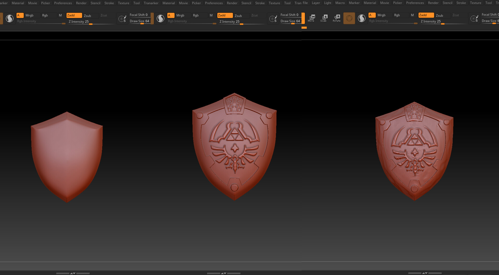
Task: Open the Tool menu
Action: click(136, 3)
